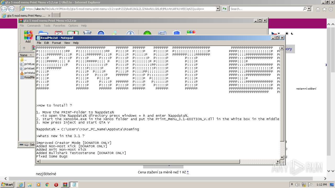Open Notepad Format menu
Screen dimensions: 335x188
(57, 43)
